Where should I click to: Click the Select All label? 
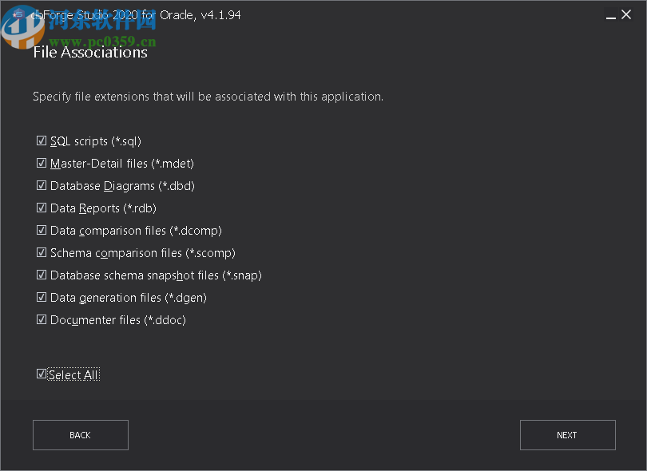point(74,374)
